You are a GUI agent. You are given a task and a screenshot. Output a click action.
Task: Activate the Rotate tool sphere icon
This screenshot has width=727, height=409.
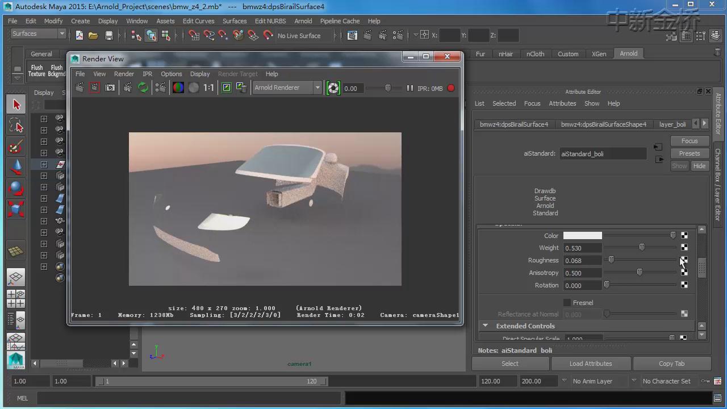16,188
